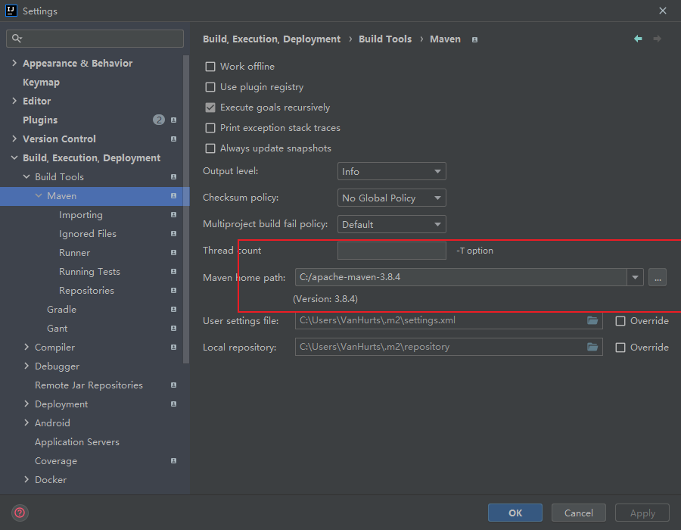Click the help question mark icon
681x530 pixels.
click(20, 513)
